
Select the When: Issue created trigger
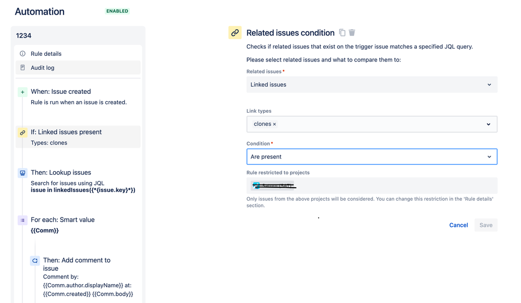click(x=78, y=96)
